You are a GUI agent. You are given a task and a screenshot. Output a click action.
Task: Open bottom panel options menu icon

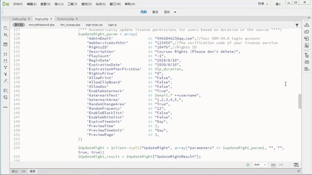(298, 171)
